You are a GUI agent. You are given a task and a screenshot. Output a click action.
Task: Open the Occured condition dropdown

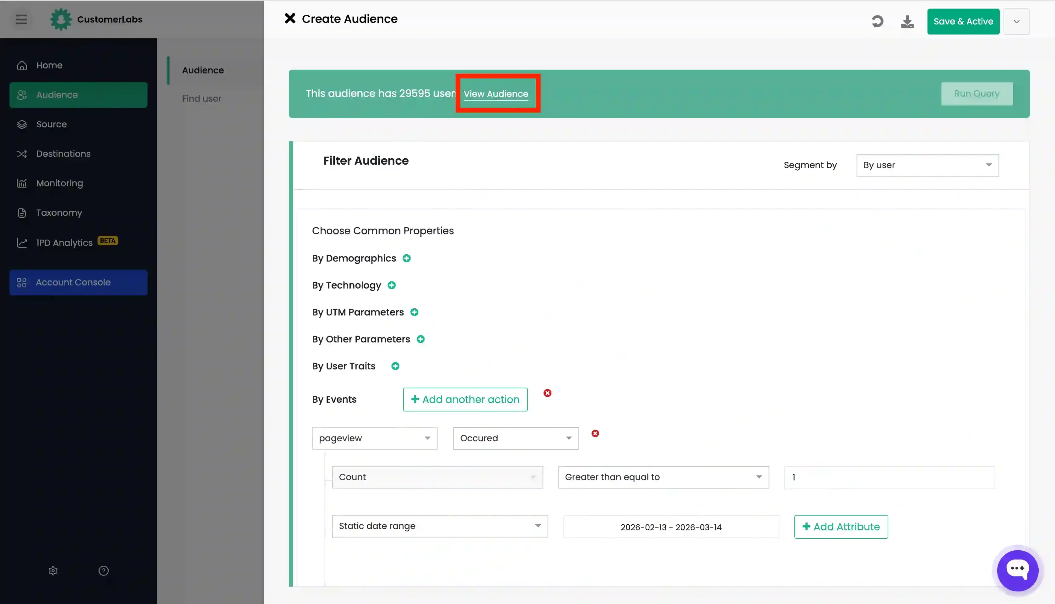click(516, 438)
